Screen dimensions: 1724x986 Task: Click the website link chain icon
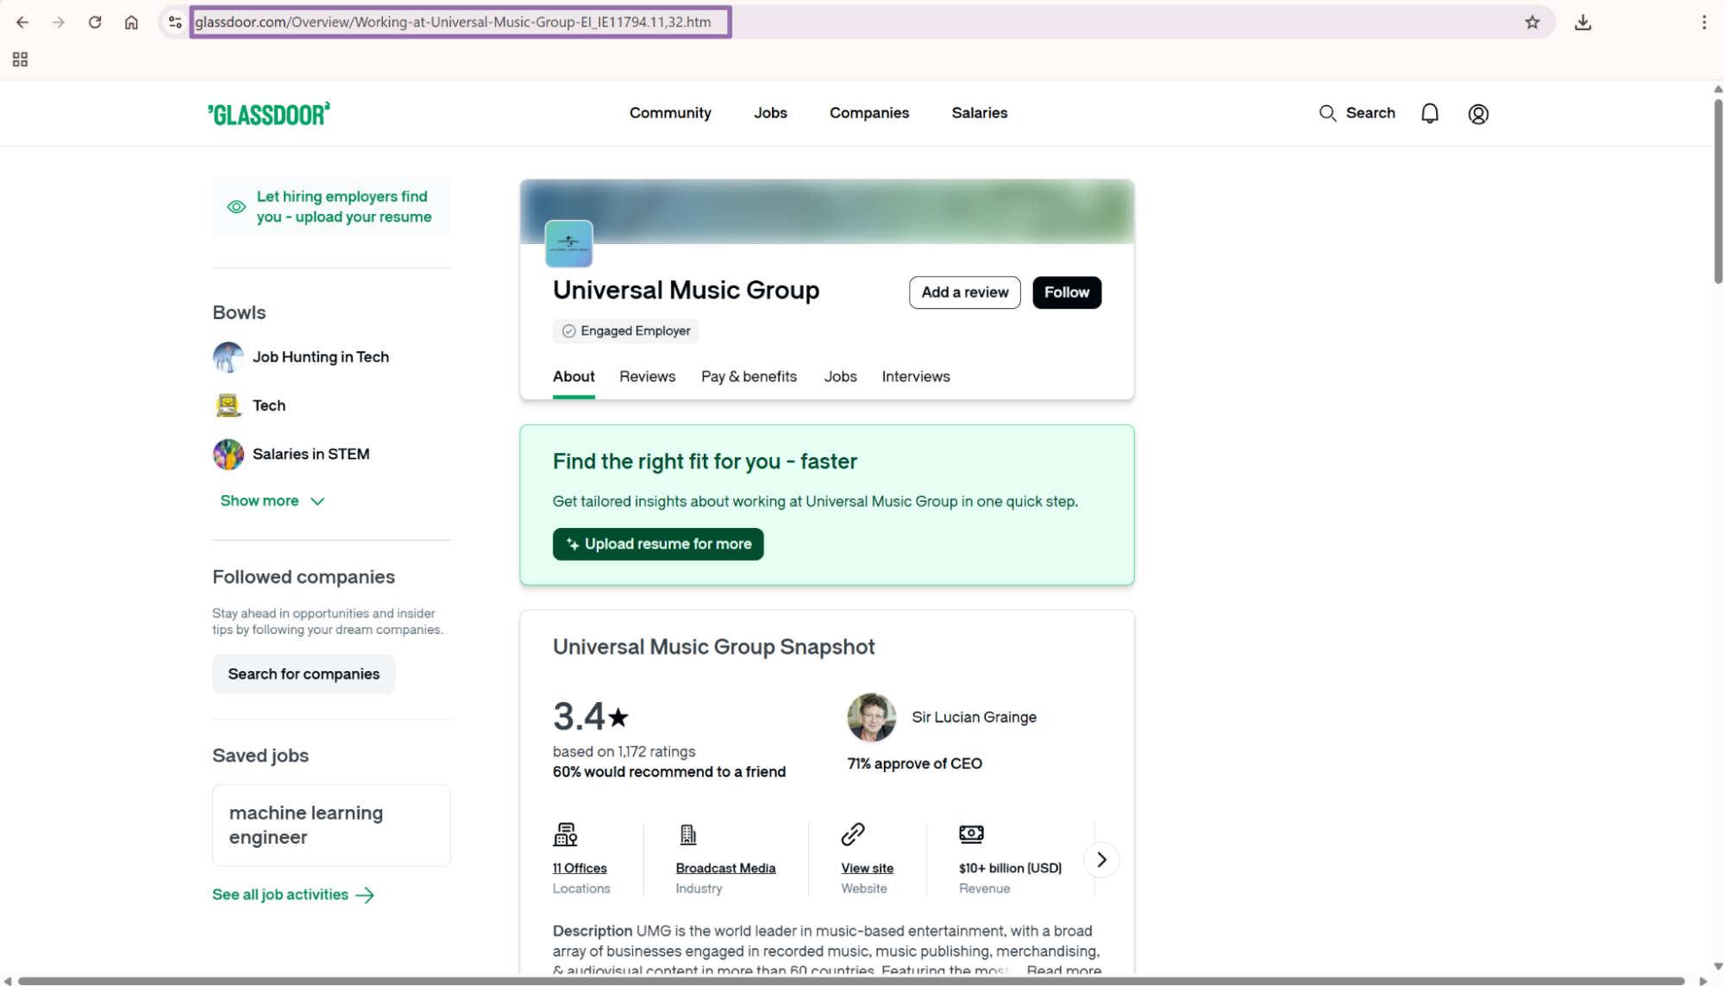click(853, 834)
